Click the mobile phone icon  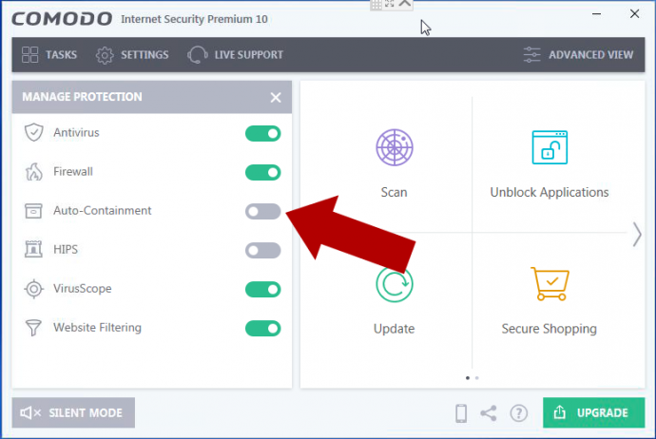461,413
